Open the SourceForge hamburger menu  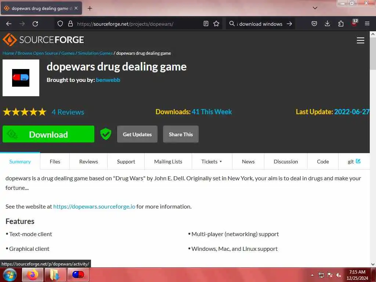click(x=360, y=40)
